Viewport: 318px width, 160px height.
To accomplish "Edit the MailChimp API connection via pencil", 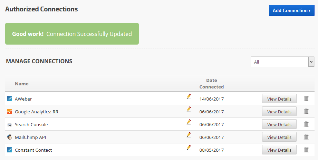I will coord(189,135).
